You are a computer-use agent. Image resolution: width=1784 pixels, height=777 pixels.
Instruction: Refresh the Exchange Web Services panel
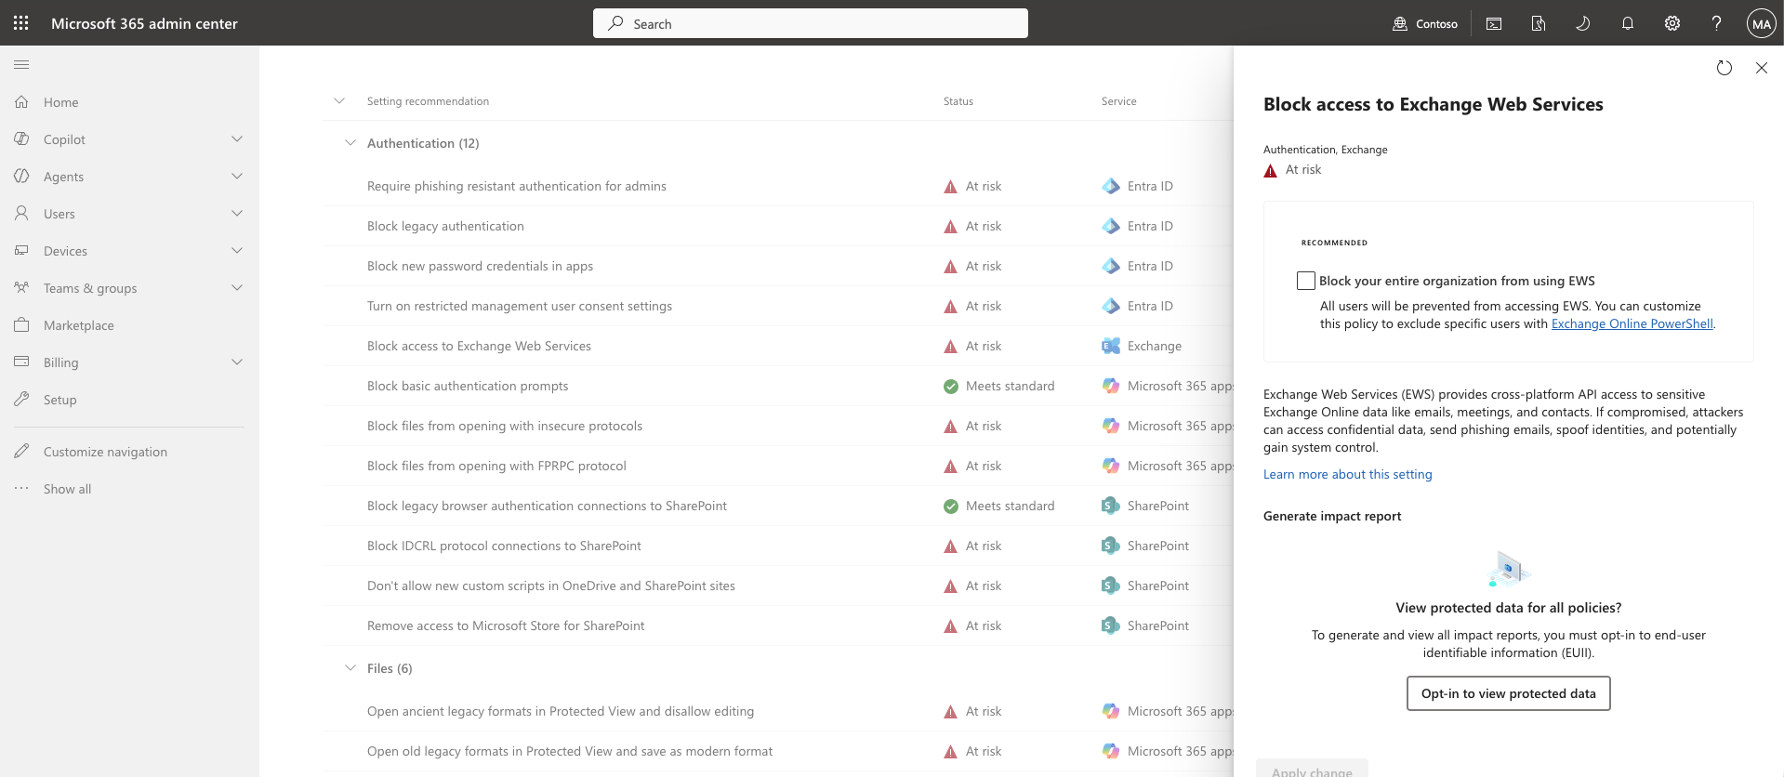click(x=1725, y=68)
